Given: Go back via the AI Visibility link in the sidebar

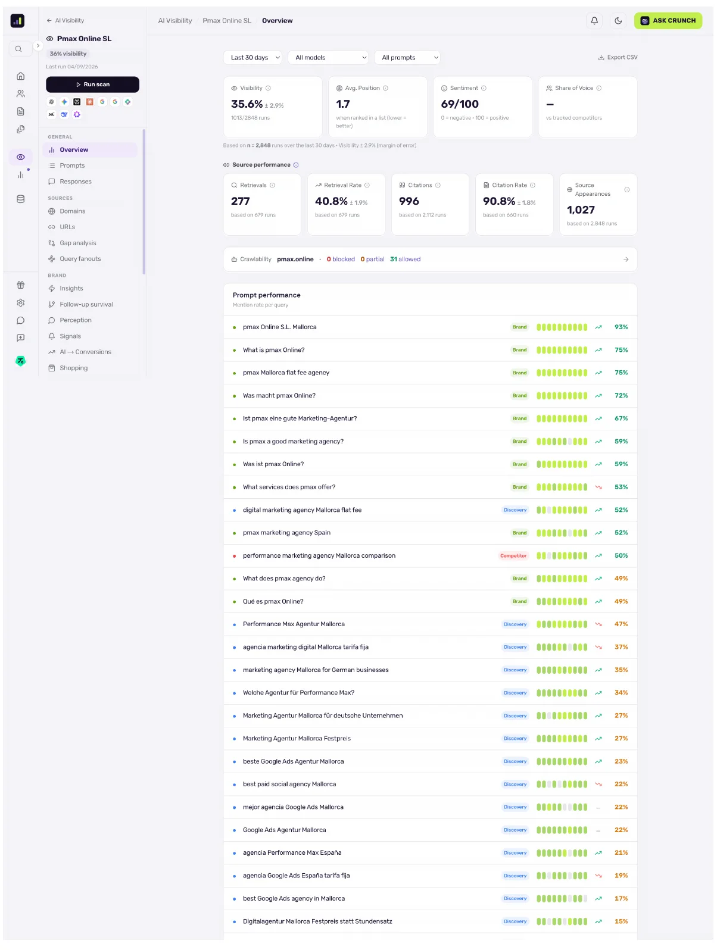Looking at the screenshot, I should pyautogui.click(x=66, y=21).
